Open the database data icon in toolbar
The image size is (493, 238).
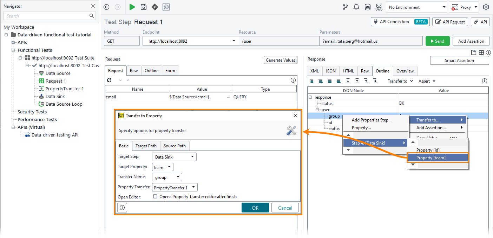tap(368, 7)
